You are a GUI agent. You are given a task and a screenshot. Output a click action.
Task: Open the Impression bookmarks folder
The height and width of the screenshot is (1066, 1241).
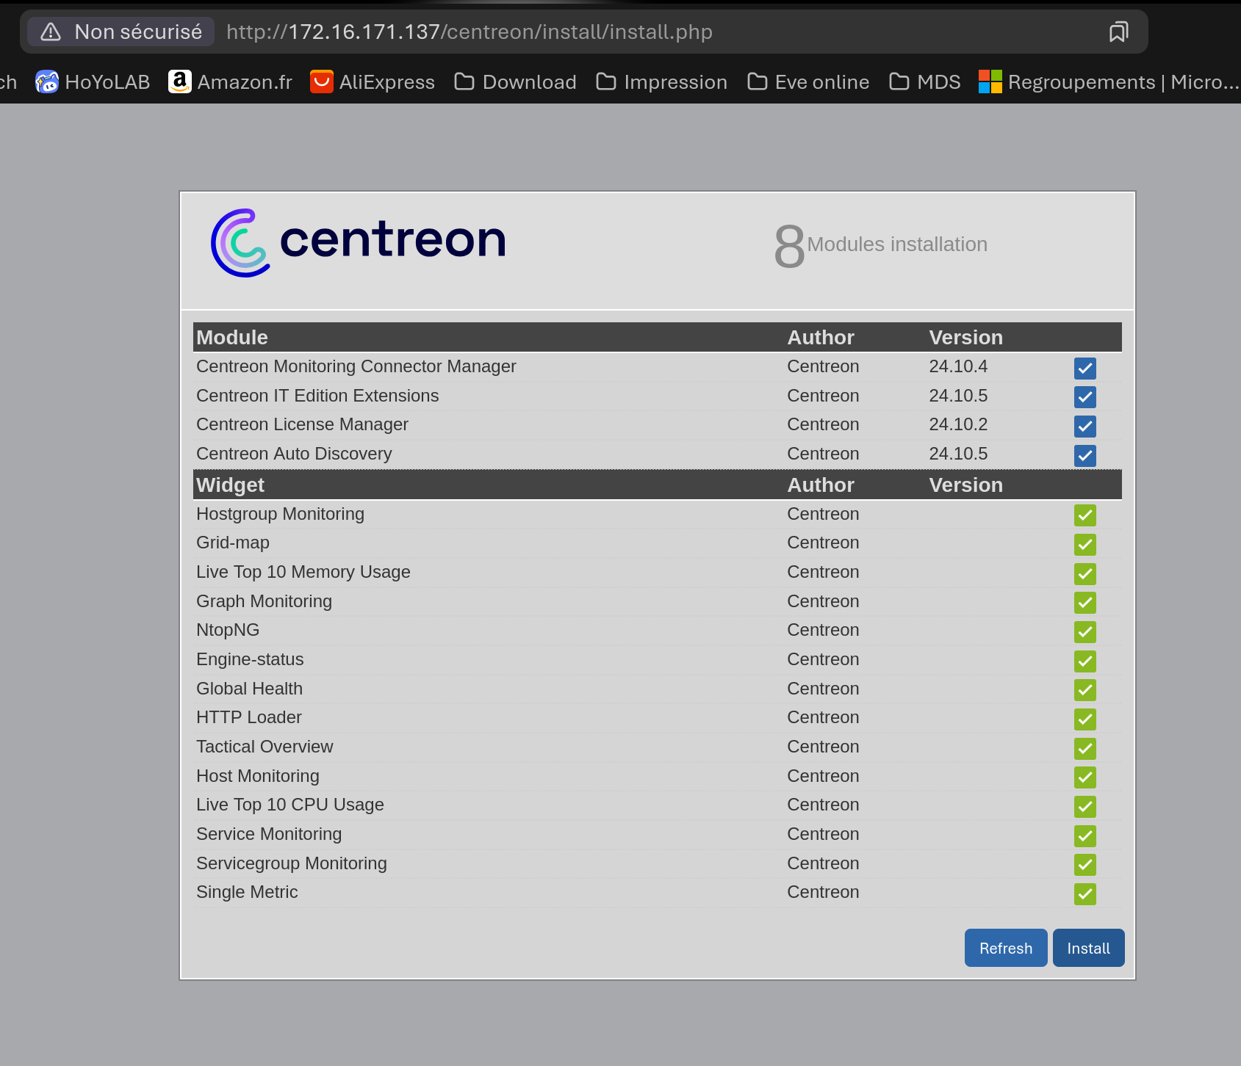(661, 81)
